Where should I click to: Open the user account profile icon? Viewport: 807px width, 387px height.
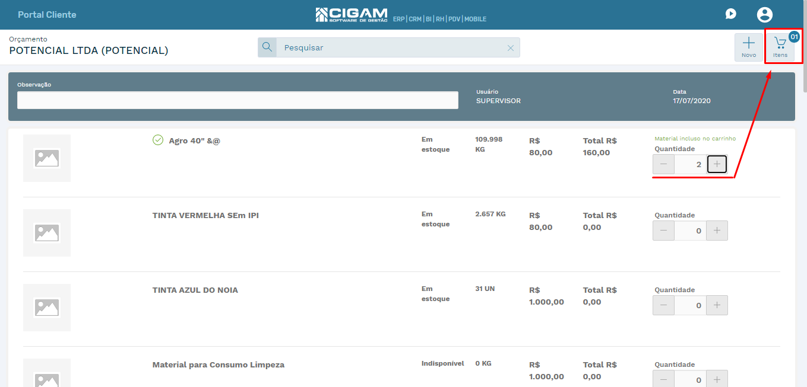[x=765, y=15]
